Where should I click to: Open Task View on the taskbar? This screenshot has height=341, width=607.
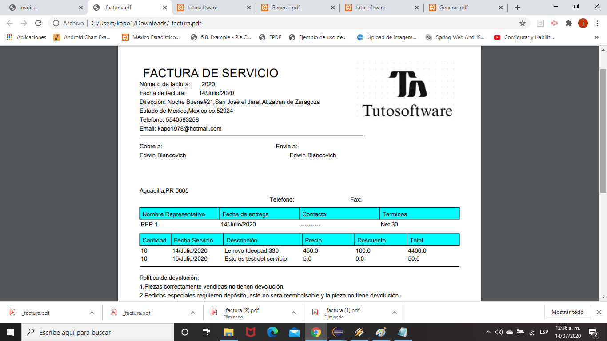point(206,332)
